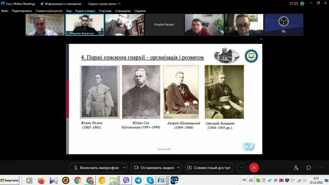Open the chat panel icon
This screenshot has width=329, height=185.
tap(308, 168)
